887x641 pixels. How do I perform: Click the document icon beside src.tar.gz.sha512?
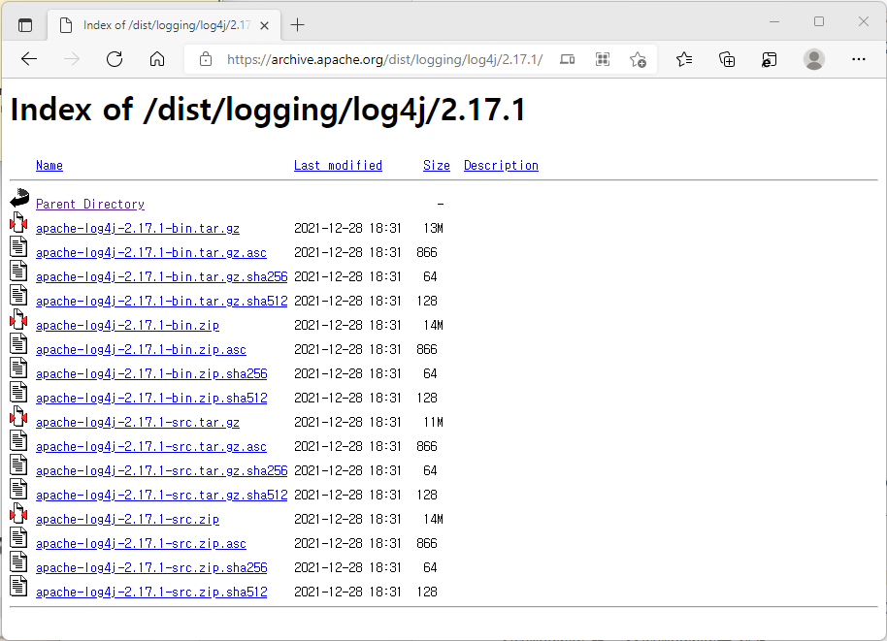click(18, 489)
